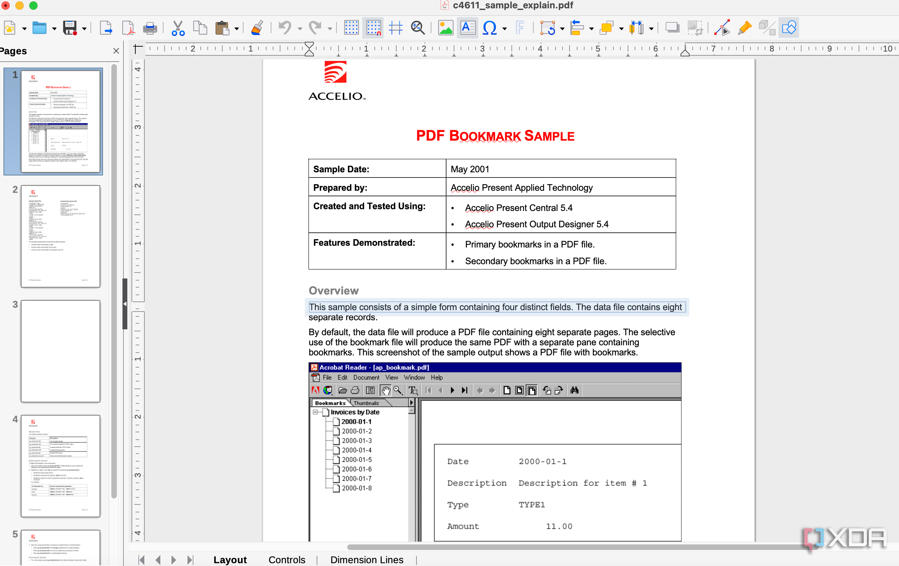Export directly as PDF
Image resolution: width=899 pixels, height=566 pixels.
(128, 28)
